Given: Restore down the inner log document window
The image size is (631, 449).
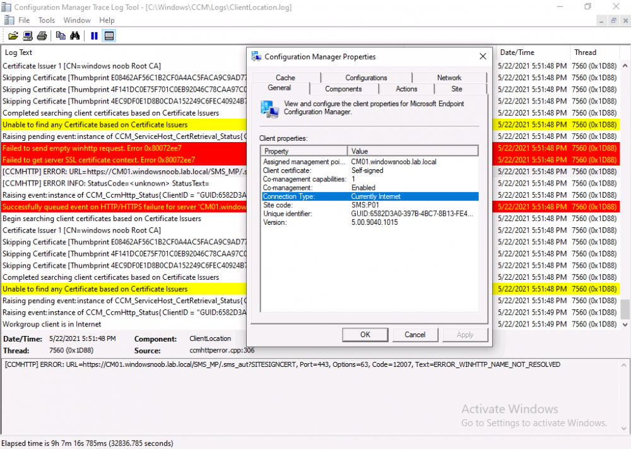Looking at the screenshot, I should (x=613, y=21).
